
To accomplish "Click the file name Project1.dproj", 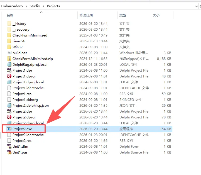I will tap(24, 76).
